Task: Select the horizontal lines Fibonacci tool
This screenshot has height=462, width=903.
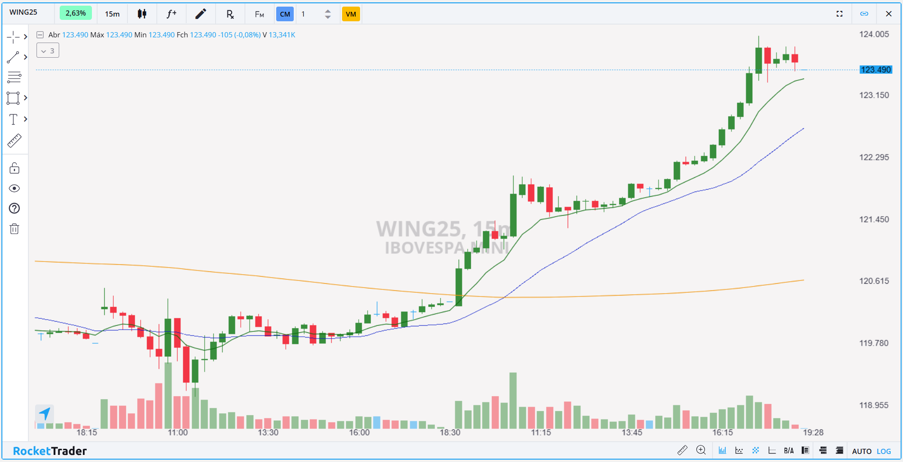Action: point(14,77)
